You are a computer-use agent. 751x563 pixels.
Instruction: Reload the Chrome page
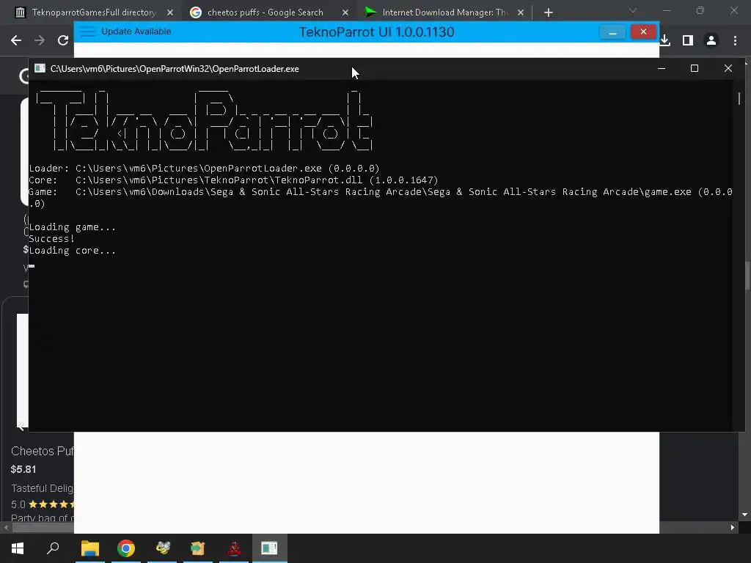pos(63,41)
